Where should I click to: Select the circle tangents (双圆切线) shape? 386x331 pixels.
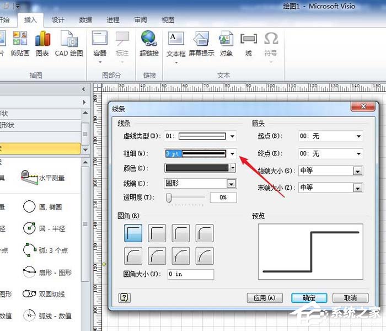(44, 294)
